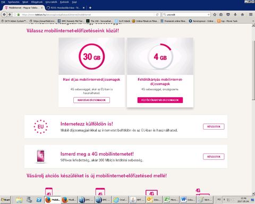Open the DKTV Admin System bookmark
The image size is (255, 204).
(13, 21)
